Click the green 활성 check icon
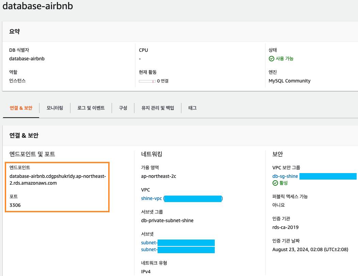The image size is (358, 276). click(275, 183)
